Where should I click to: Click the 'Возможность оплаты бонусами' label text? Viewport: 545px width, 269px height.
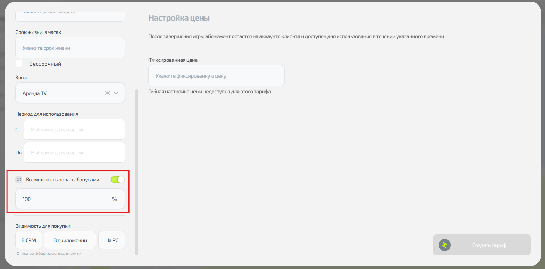click(62, 180)
